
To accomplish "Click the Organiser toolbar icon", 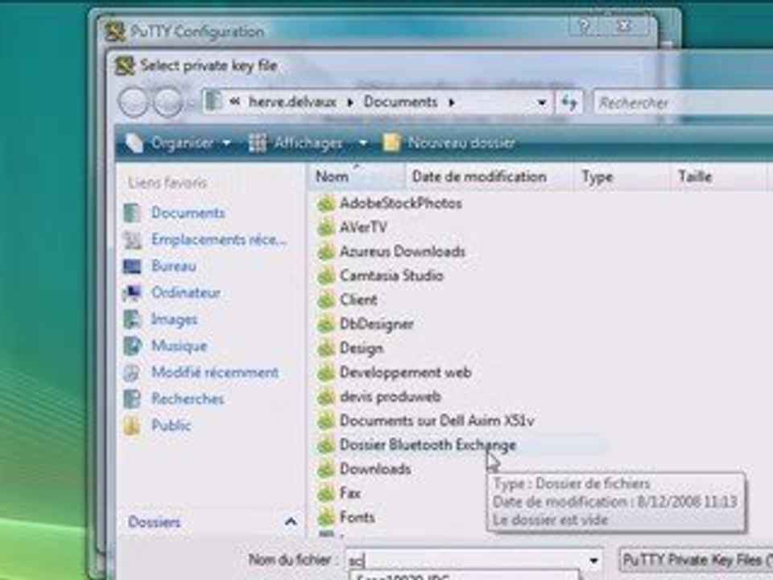I will 134,143.
